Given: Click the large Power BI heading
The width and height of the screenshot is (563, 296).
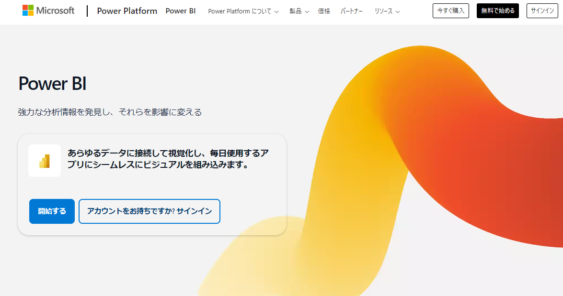Looking at the screenshot, I should pyautogui.click(x=52, y=84).
